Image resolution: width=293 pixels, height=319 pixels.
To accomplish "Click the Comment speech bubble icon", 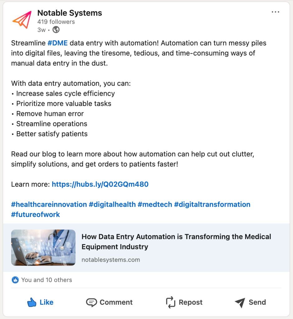I will point(91,302).
